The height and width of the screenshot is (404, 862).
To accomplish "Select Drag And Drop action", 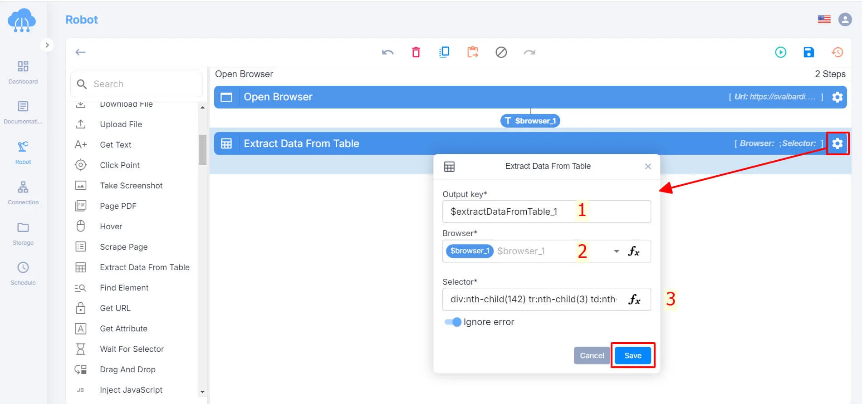I will click(x=127, y=370).
